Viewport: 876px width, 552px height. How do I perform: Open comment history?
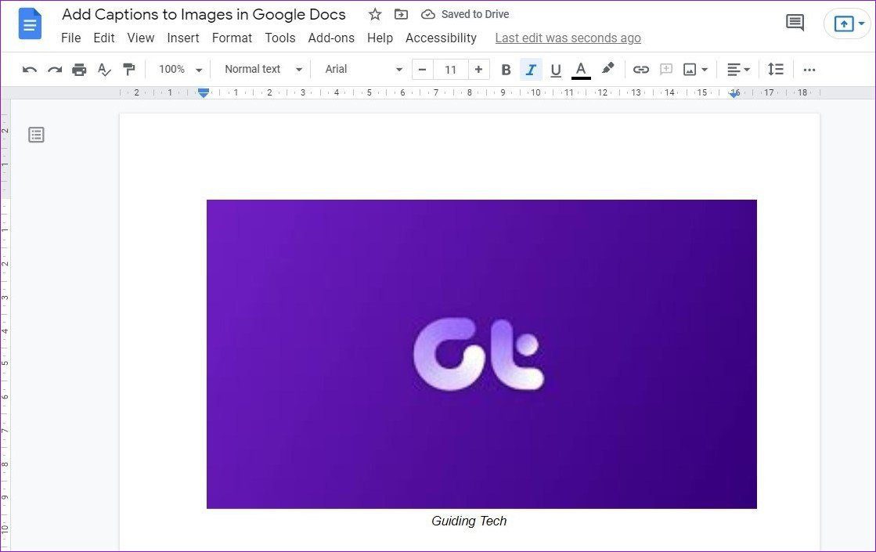(x=795, y=23)
